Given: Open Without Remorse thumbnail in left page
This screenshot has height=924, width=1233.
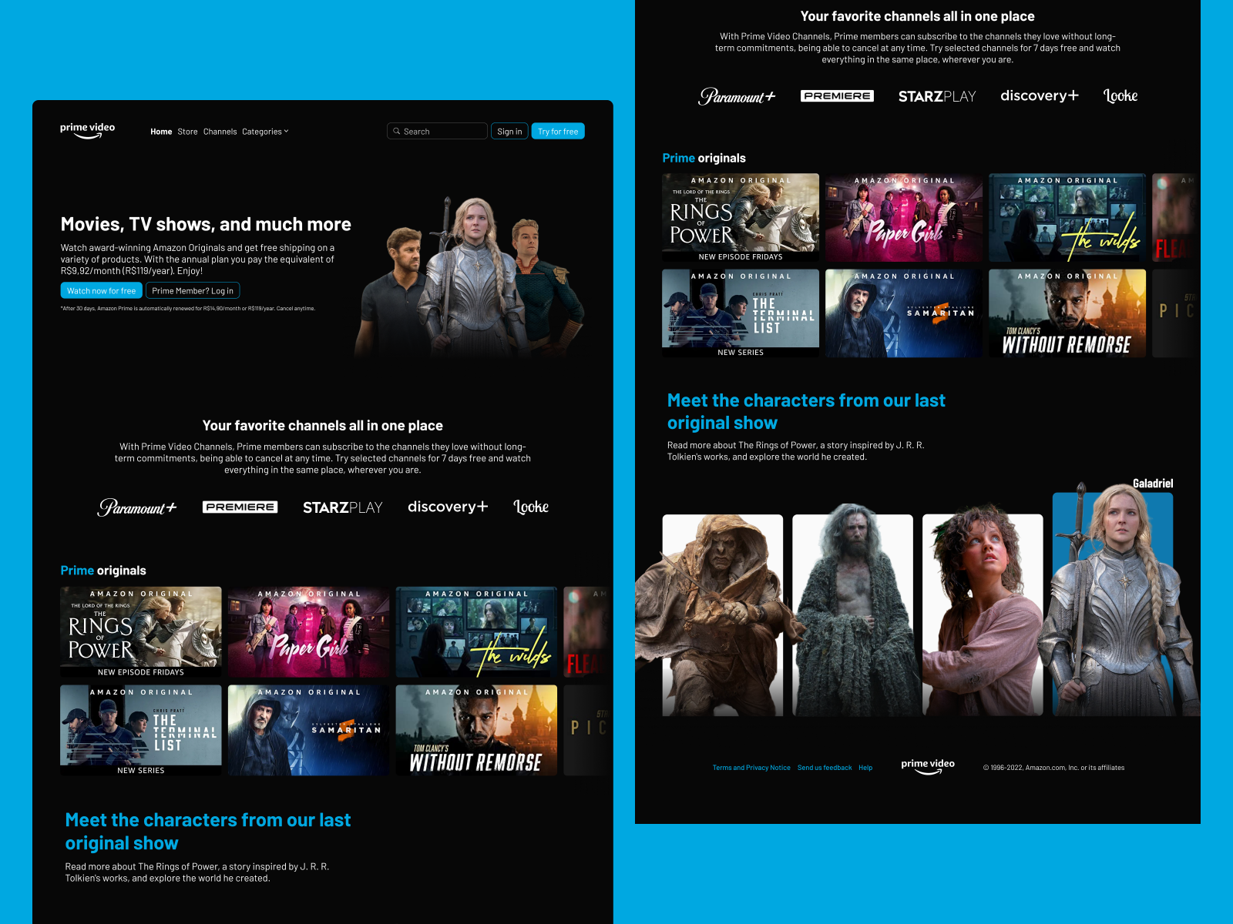Looking at the screenshot, I should 476,730.
